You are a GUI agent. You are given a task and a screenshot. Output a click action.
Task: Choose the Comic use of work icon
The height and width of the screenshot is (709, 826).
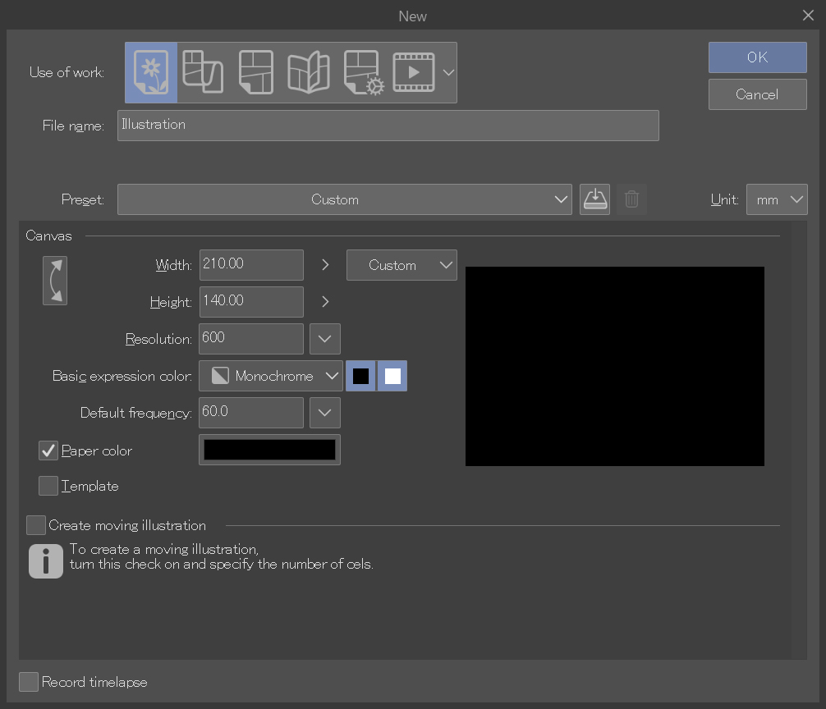click(255, 72)
